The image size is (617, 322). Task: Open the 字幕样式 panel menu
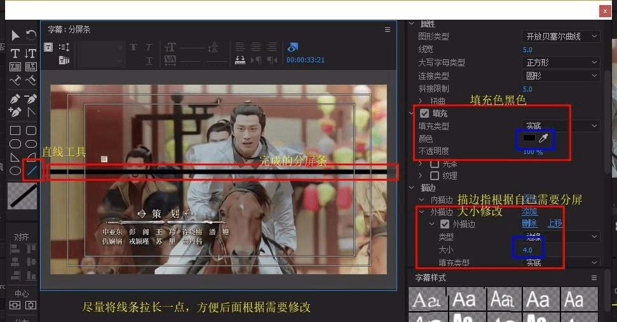tap(593, 278)
